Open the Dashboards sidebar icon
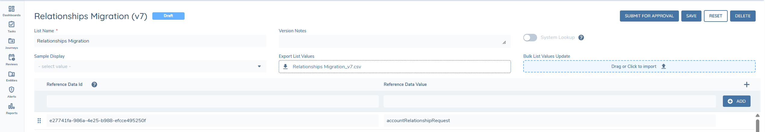Image resolution: width=765 pixels, height=132 pixels. (11, 11)
